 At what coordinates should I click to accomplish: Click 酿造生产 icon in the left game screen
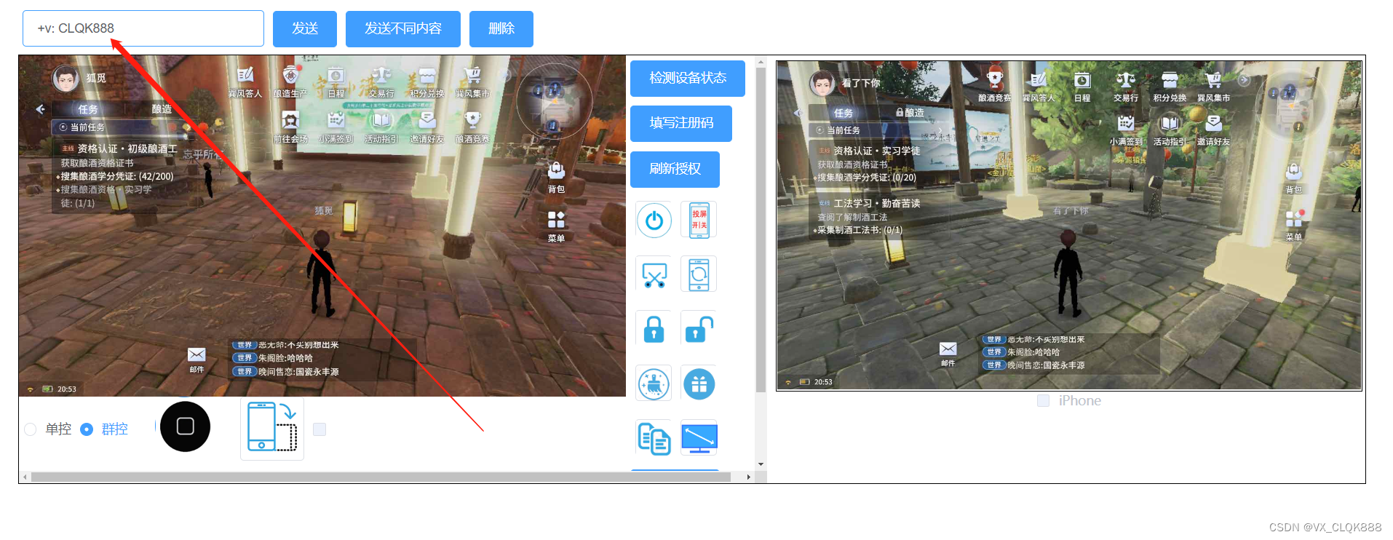290,82
